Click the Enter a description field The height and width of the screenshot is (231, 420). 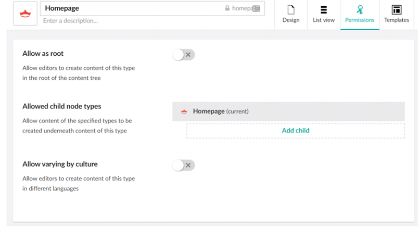[151, 21]
